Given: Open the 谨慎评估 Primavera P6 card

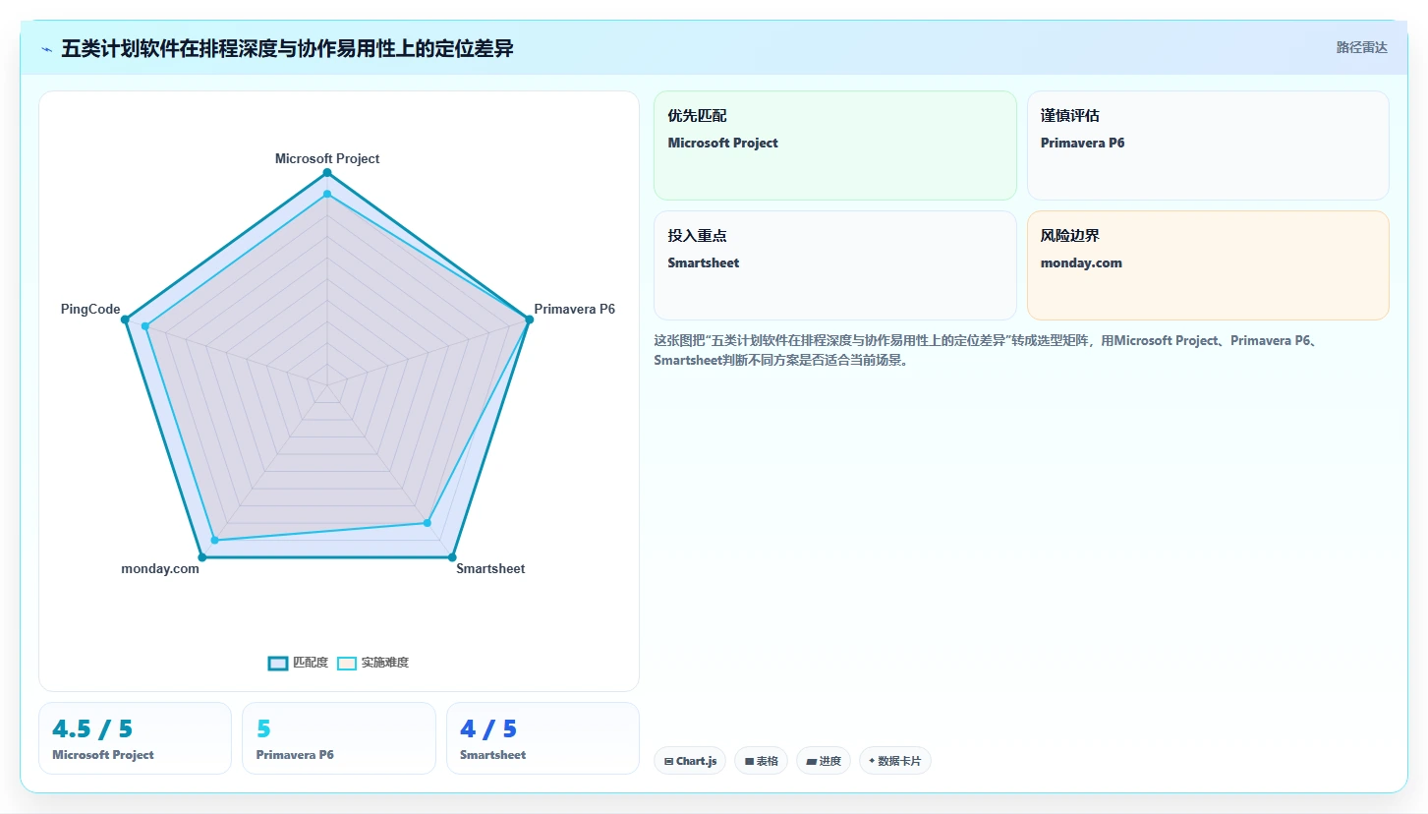Looking at the screenshot, I should click(x=1208, y=145).
